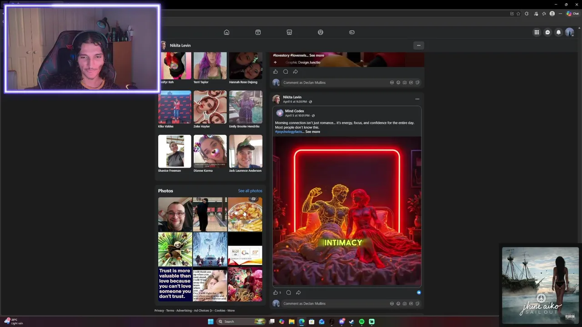Screen dimensions: 582x327
Task: Favorite this page with the star icon
Action: (518, 14)
